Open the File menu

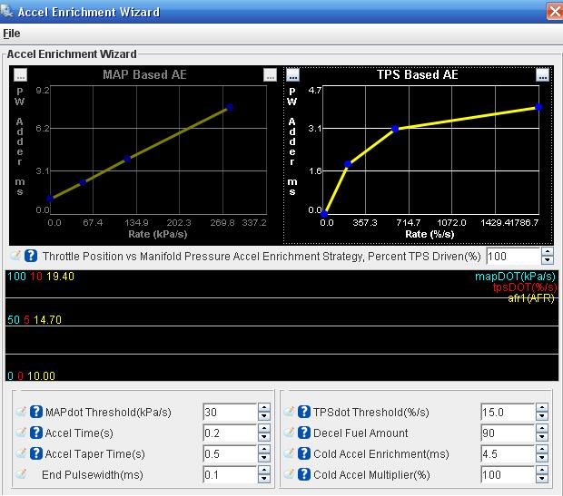(x=12, y=34)
